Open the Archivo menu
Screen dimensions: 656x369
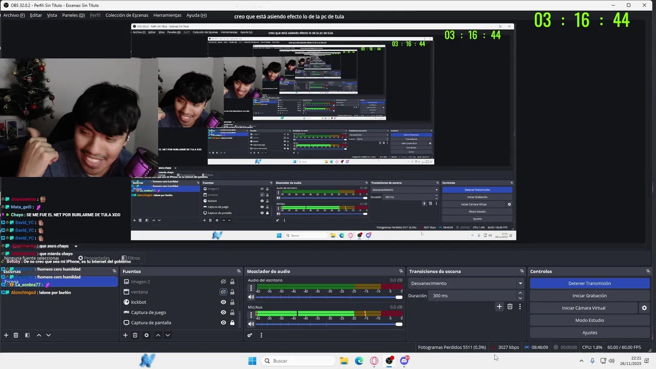14,15
